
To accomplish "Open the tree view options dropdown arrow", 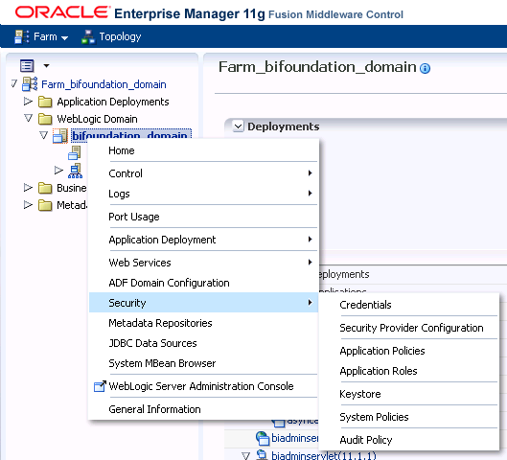I will click(47, 65).
